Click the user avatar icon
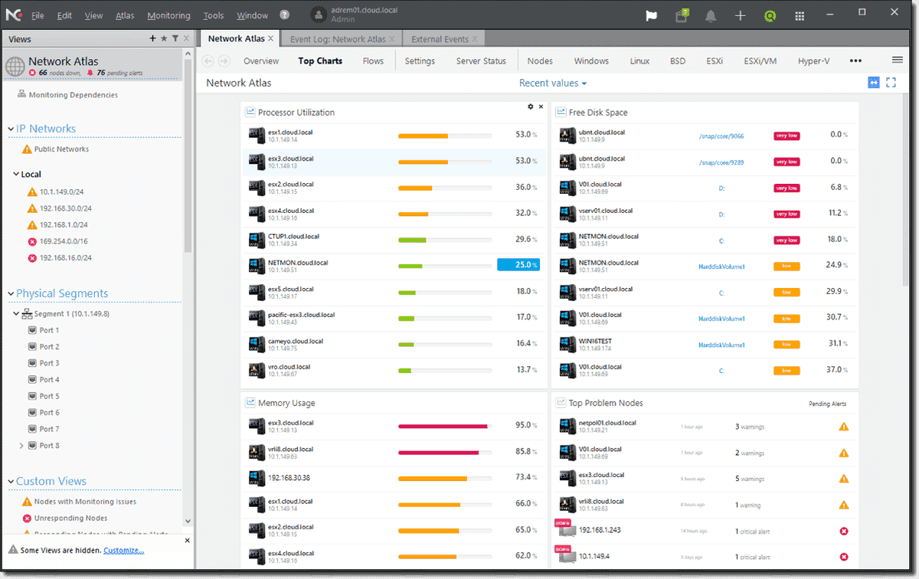 pos(319,15)
